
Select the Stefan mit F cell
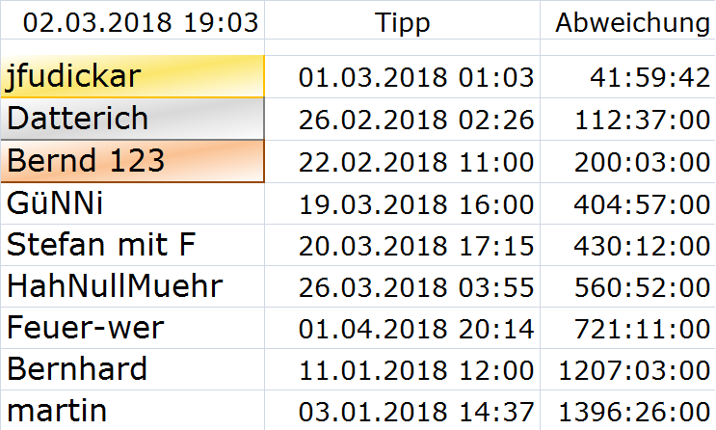click(x=132, y=245)
